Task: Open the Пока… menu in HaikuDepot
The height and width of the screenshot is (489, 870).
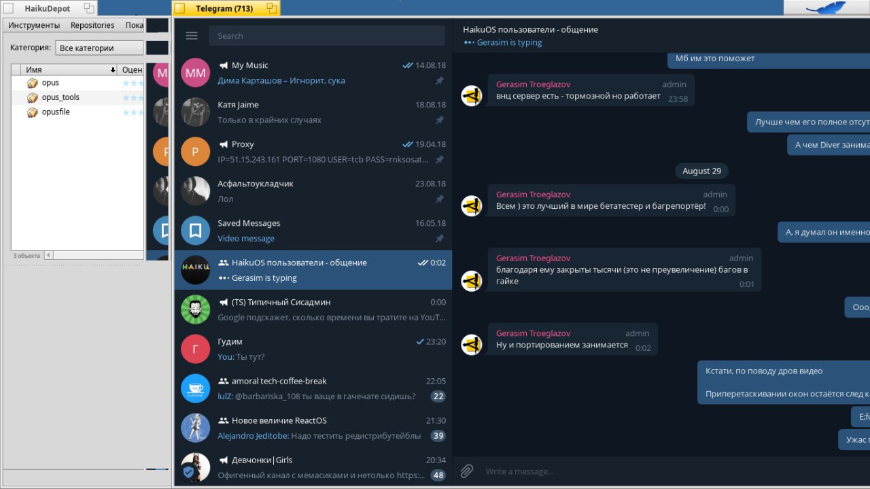Action: (x=135, y=25)
